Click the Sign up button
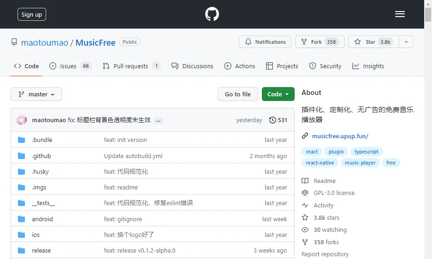 tap(32, 14)
